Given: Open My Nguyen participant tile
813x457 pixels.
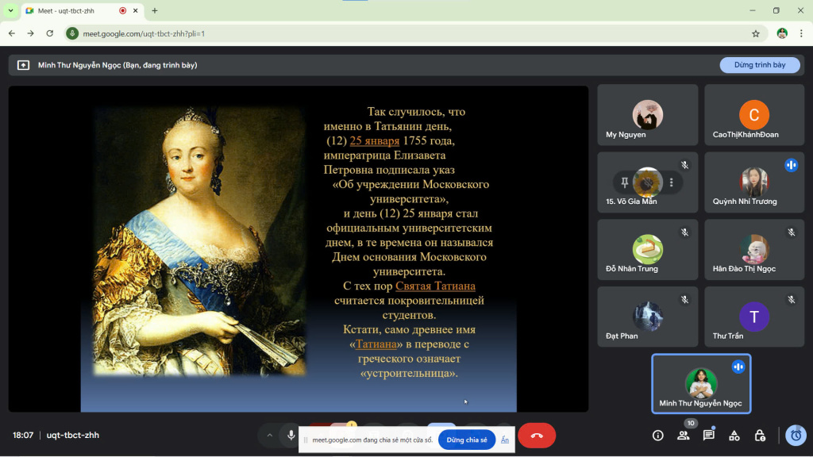Looking at the screenshot, I should pyautogui.click(x=648, y=115).
